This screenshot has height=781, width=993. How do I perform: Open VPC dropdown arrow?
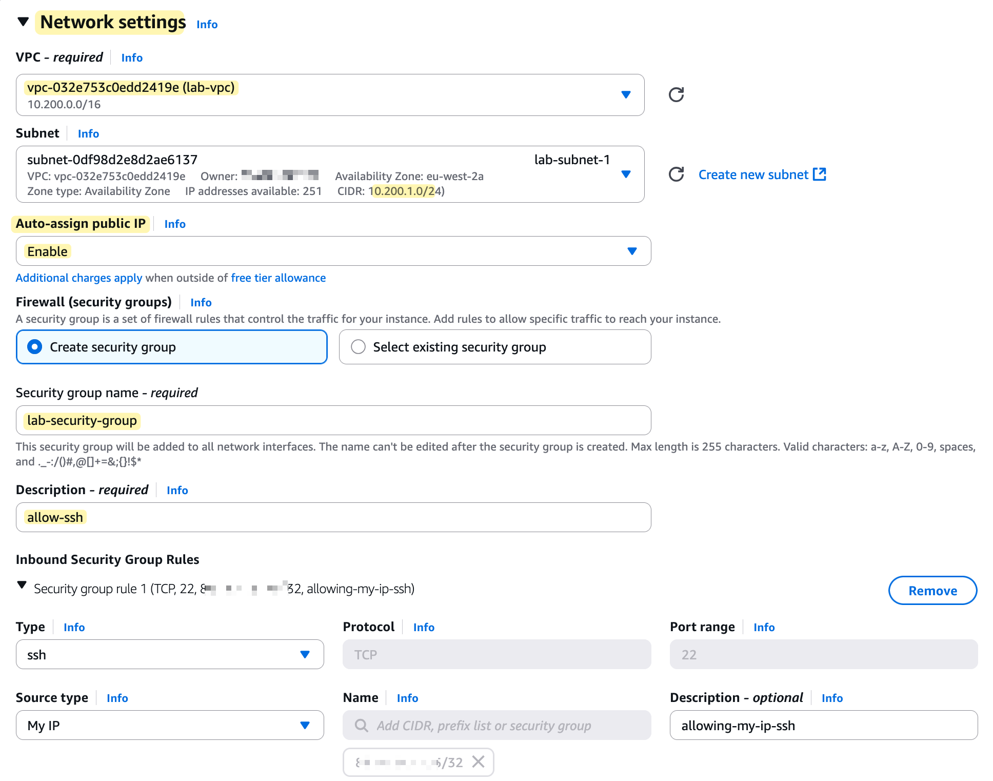pos(626,95)
